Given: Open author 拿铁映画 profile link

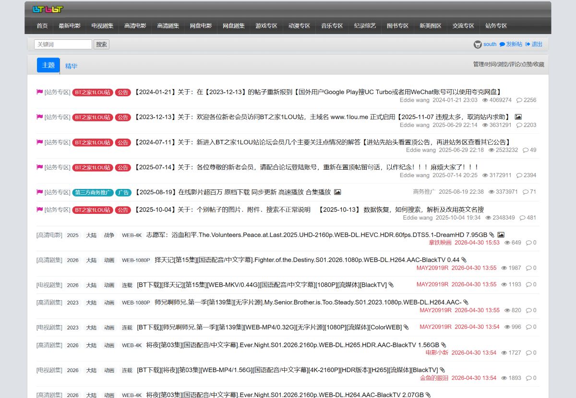Looking at the screenshot, I should tap(440, 243).
